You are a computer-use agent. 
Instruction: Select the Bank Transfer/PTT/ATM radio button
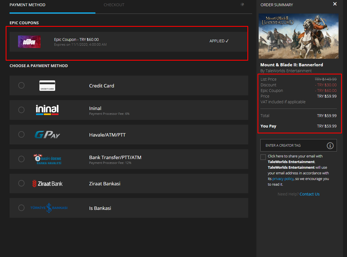click(x=21, y=159)
